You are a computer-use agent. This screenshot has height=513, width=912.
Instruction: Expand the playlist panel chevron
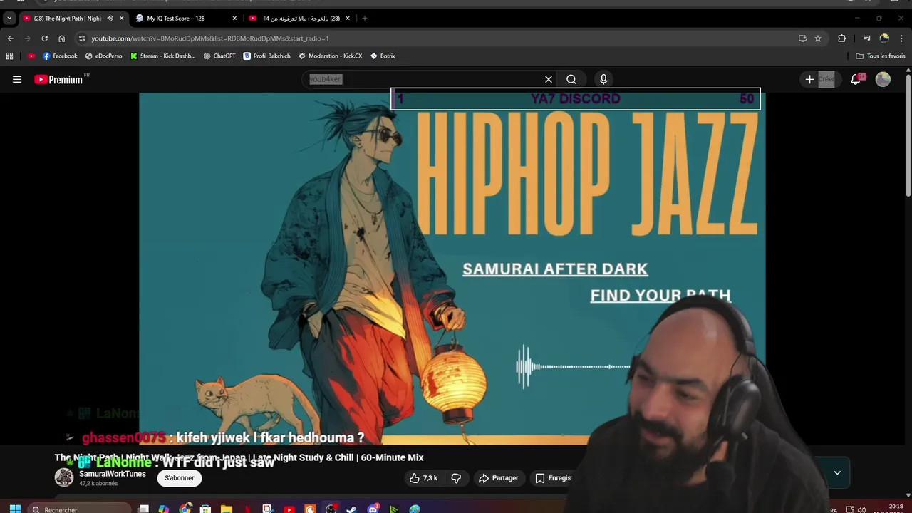[837, 472]
